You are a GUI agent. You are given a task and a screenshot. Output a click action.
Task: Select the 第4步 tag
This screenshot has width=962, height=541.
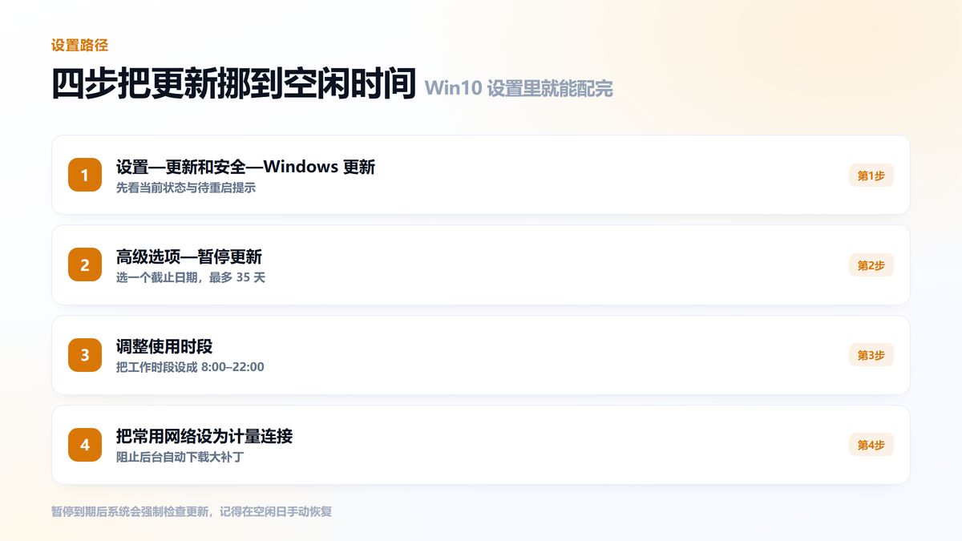871,445
